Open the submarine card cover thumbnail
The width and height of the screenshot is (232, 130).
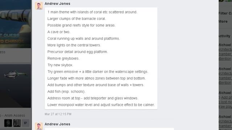(x=15, y=86)
